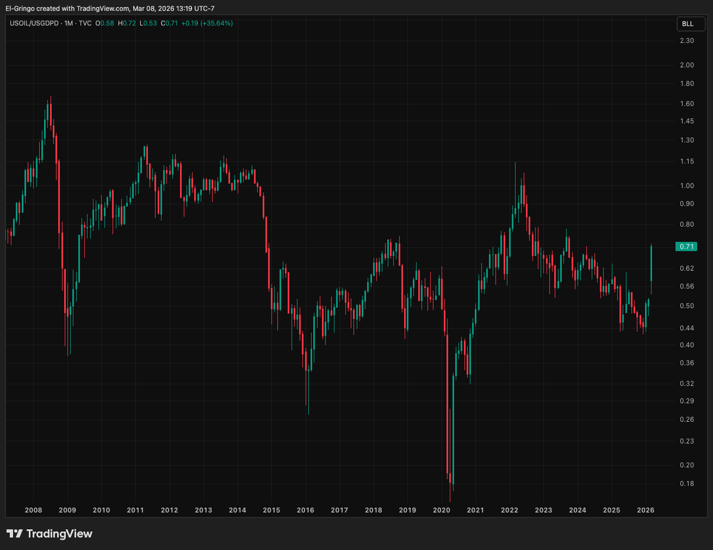Click the 0.50 price axis label
The height and width of the screenshot is (550, 713).
[x=687, y=306]
